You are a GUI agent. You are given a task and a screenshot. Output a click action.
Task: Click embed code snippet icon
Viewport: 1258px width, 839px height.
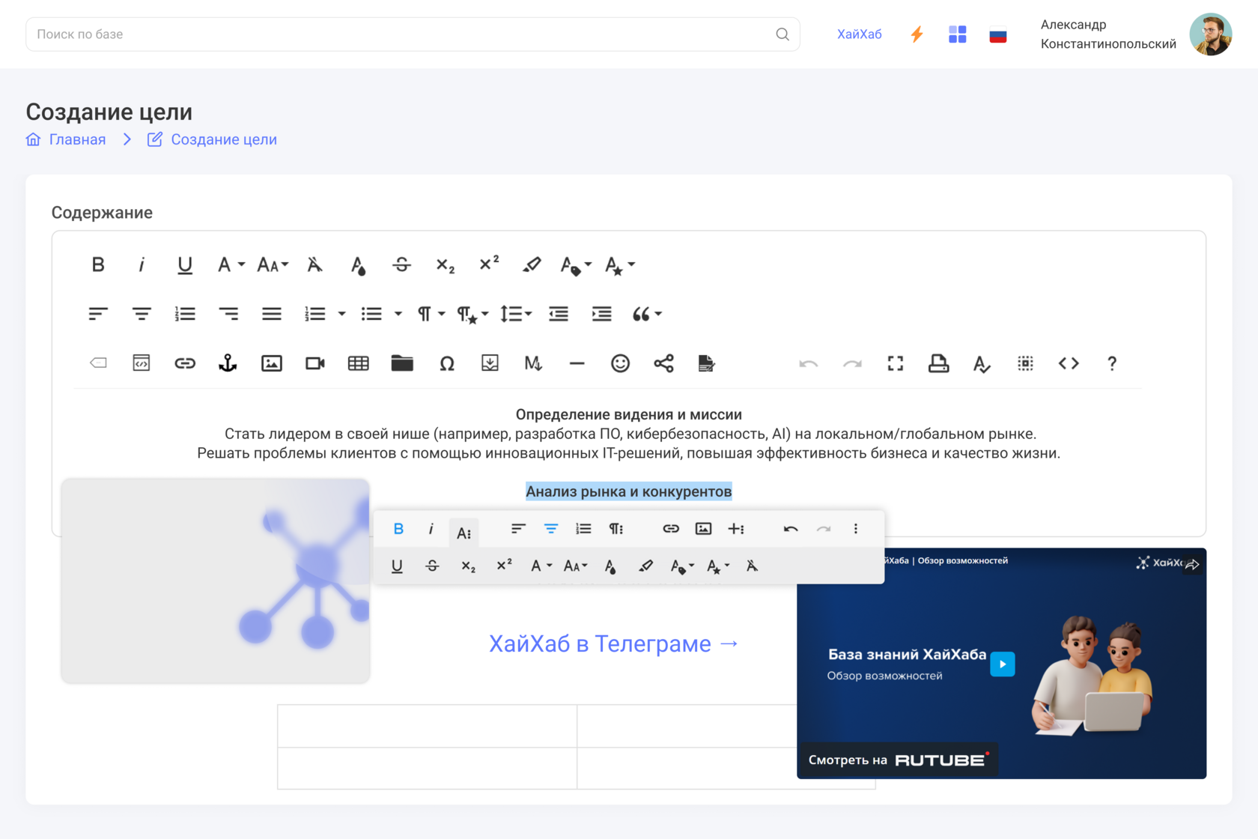point(142,363)
